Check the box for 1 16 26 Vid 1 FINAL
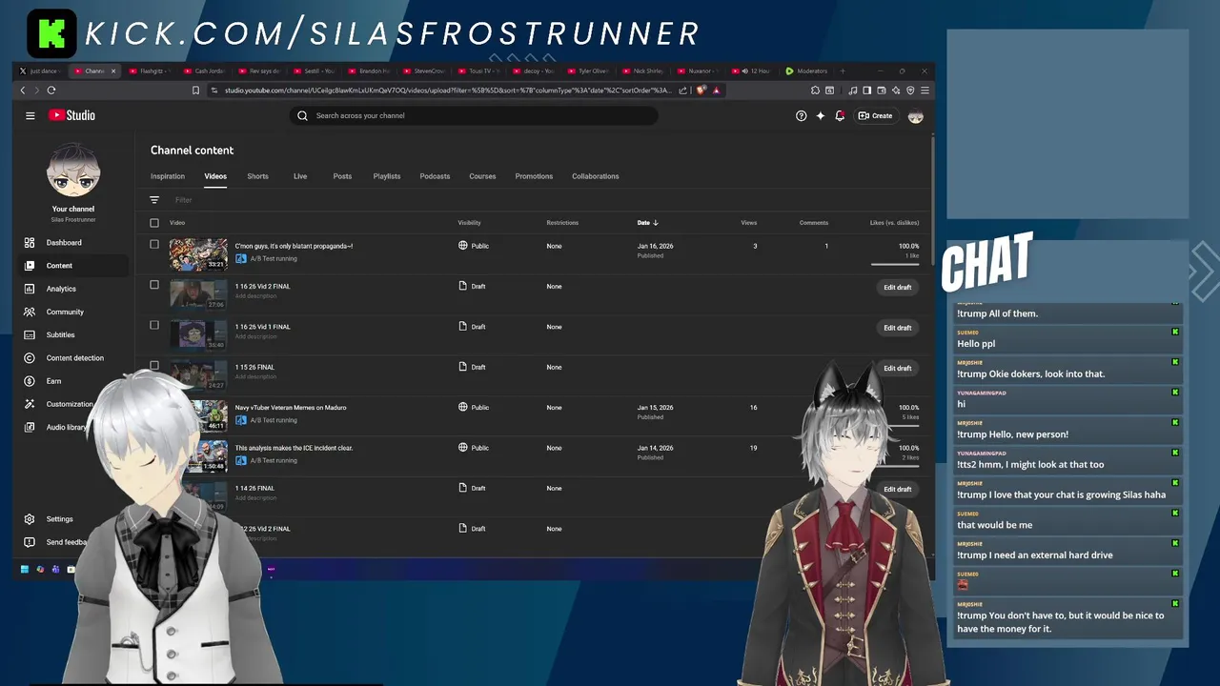The image size is (1220, 686). [x=154, y=325]
